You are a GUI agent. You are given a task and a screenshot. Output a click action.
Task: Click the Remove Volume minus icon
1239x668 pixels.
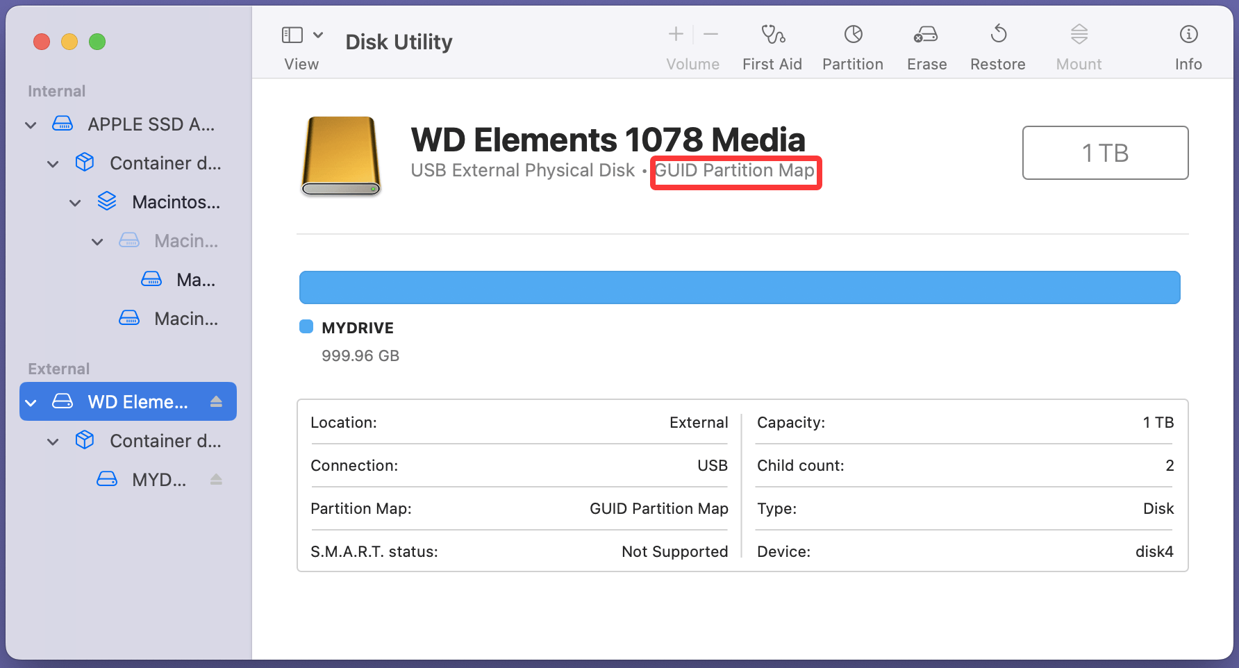pyautogui.click(x=710, y=33)
